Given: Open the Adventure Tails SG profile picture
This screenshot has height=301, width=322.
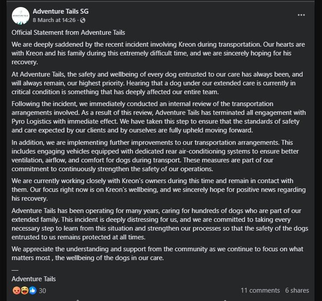Looking at the screenshot, I should (x=21, y=16).
